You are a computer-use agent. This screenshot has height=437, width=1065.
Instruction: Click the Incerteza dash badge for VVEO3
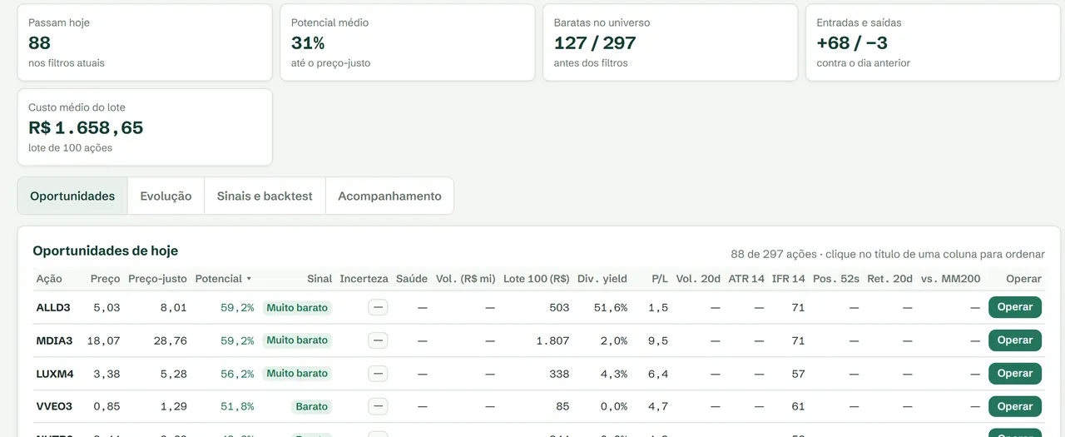pyautogui.click(x=378, y=406)
